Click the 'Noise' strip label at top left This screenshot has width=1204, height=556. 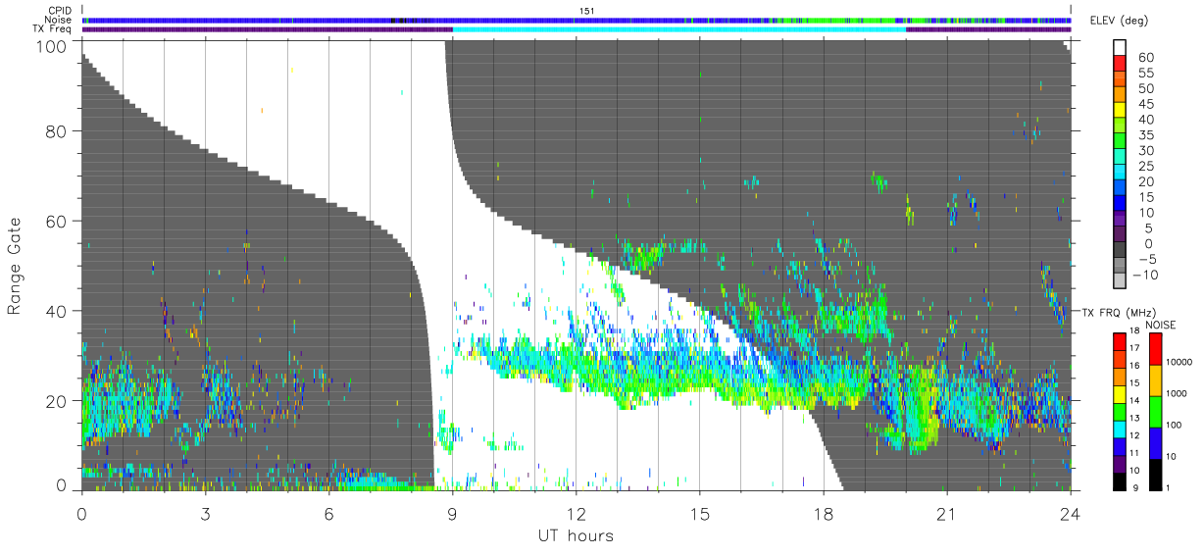pos(58,20)
